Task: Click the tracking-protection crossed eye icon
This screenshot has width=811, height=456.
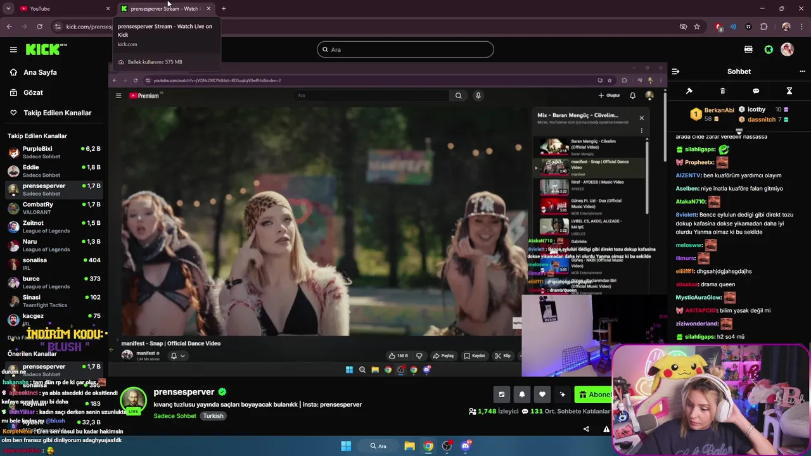Action: click(683, 27)
